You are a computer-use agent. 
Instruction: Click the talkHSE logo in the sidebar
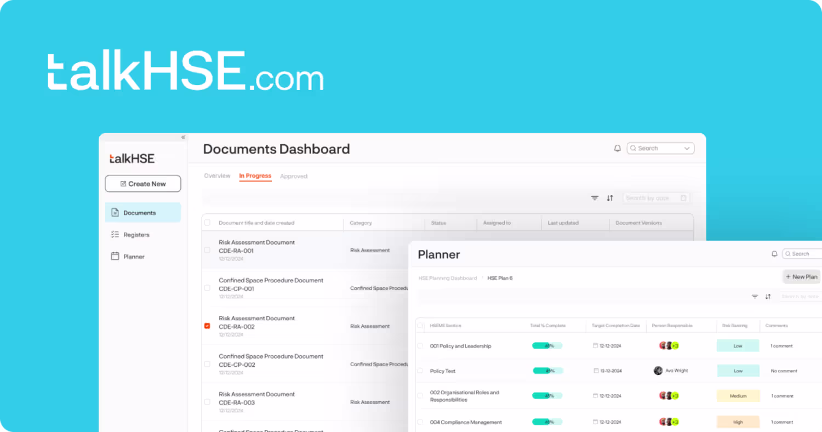(132, 158)
